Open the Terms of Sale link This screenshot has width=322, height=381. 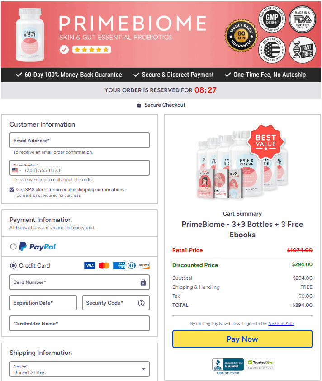pyautogui.click(x=281, y=324)
